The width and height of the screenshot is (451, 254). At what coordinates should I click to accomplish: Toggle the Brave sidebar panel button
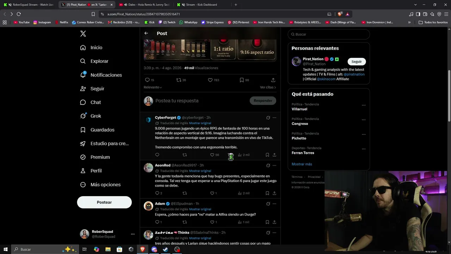coord(418,14)
